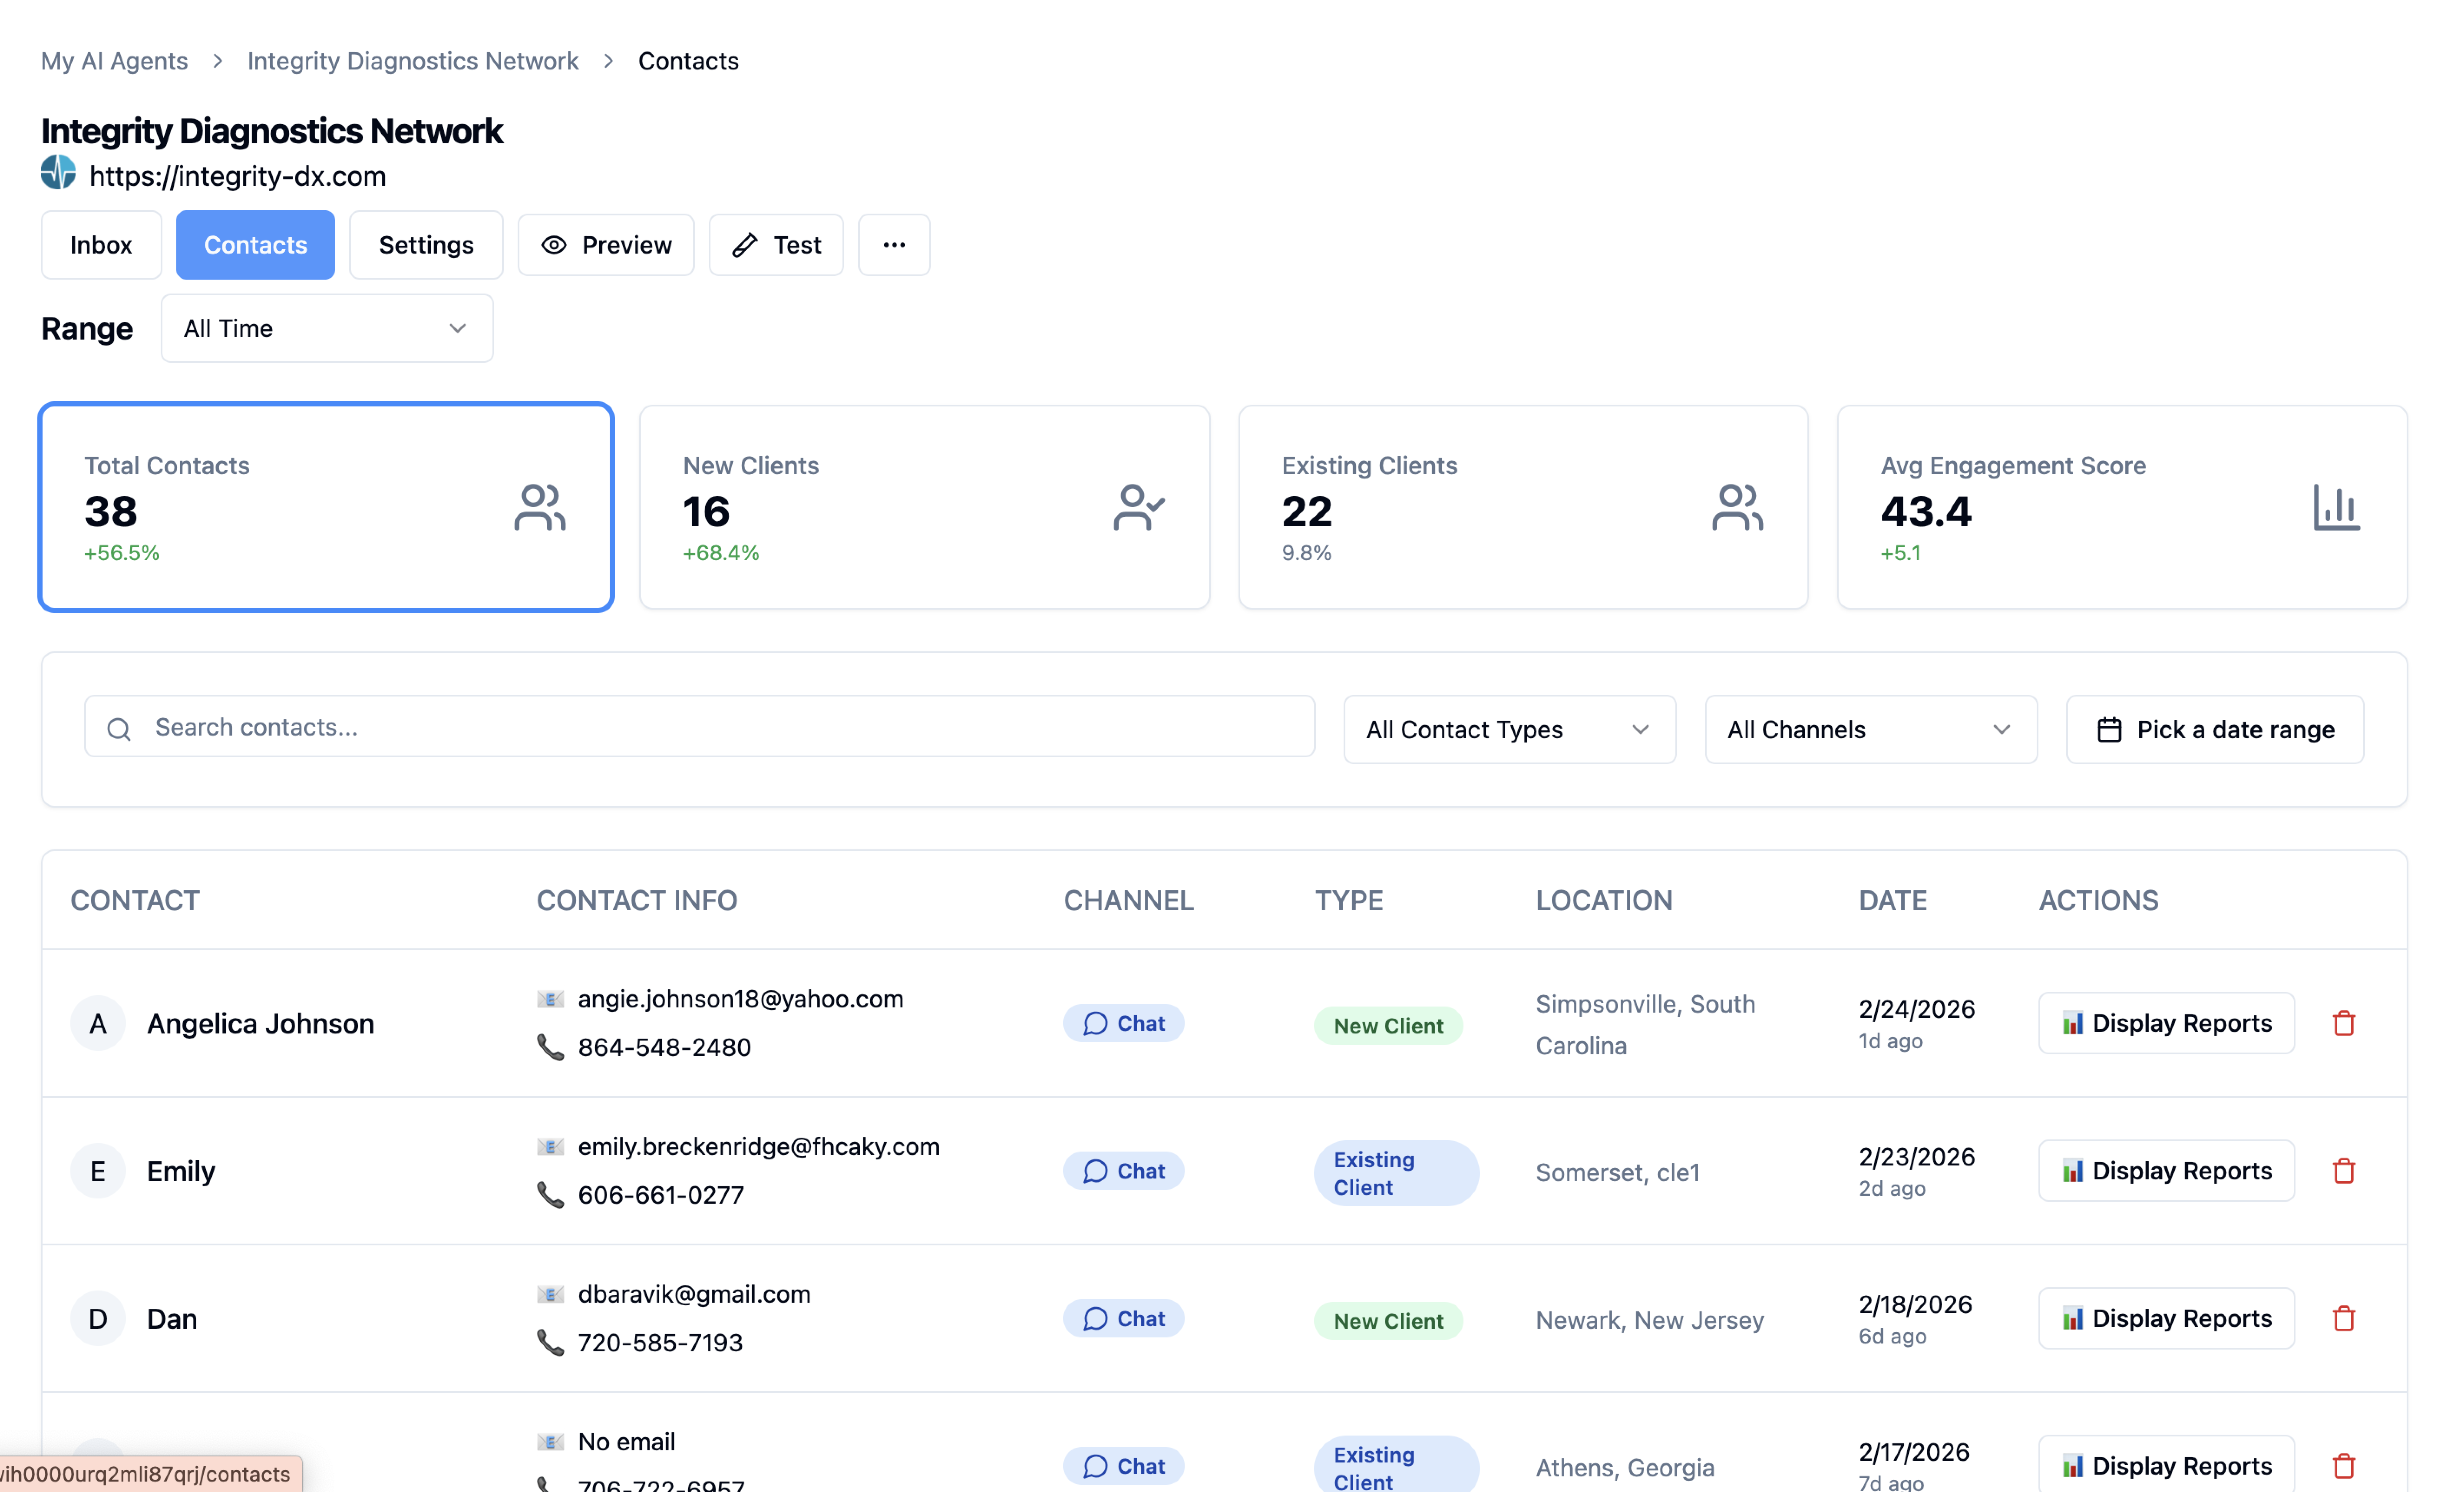
Task: Click the Existing Client badge for Emily
Action: click(1396, 1173)
